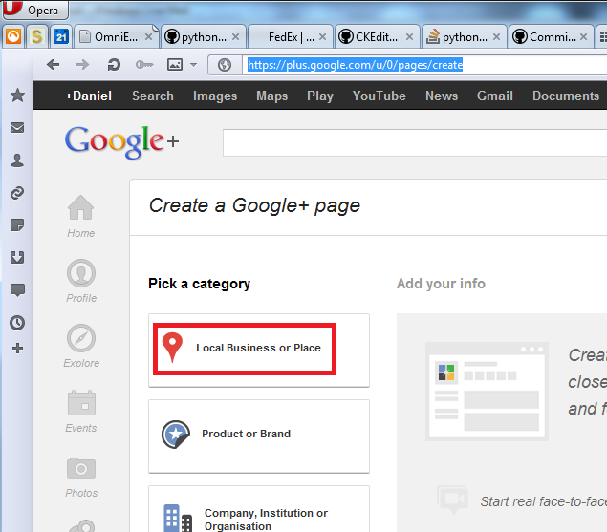This screenshot has height=532, width=607.
Task: Open the pinned calendar tab showing 21
Action: (61, 37)
